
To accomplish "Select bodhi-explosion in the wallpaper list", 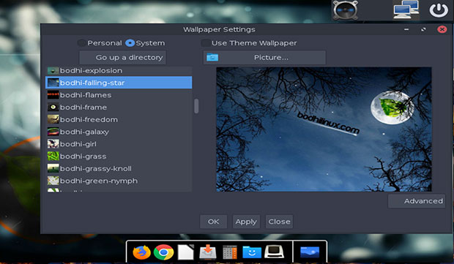I will point(119,70).
